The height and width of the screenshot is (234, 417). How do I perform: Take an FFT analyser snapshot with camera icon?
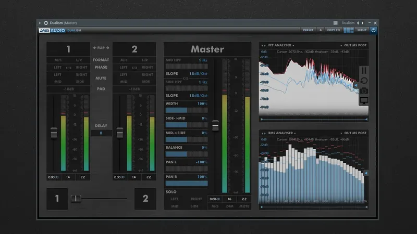tap(364, 90)
